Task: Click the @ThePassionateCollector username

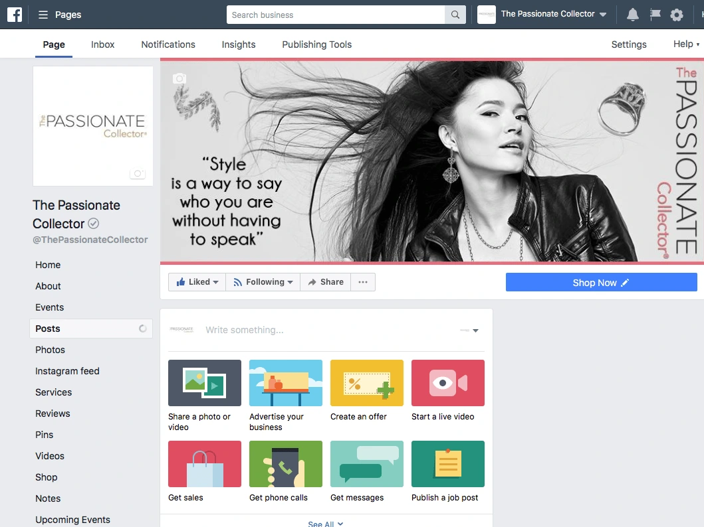Action: tap(90, 240)
